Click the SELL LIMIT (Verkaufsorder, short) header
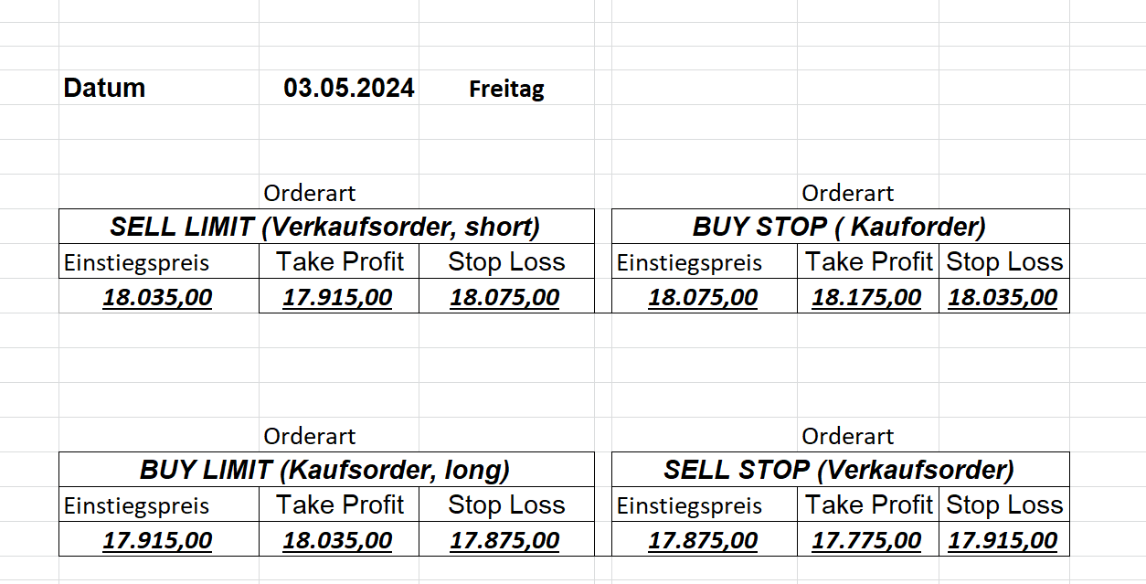1146x584 pixels. (x=325, y=227)
